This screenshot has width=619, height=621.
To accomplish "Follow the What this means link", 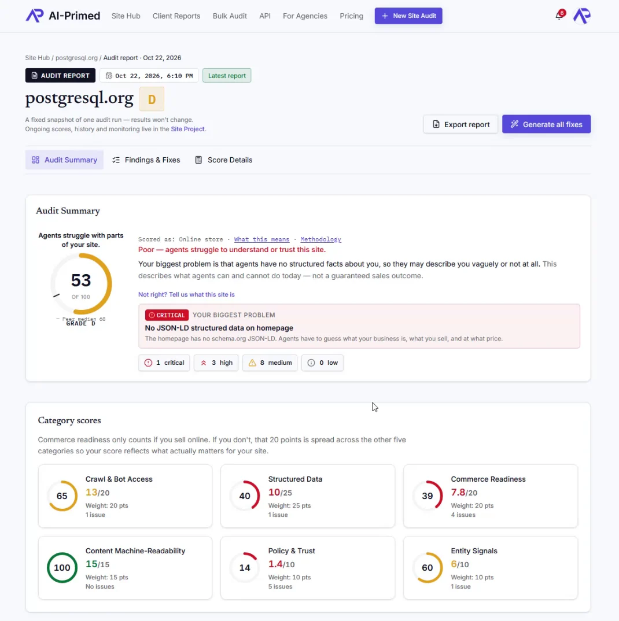I will (x=261, y=239).
